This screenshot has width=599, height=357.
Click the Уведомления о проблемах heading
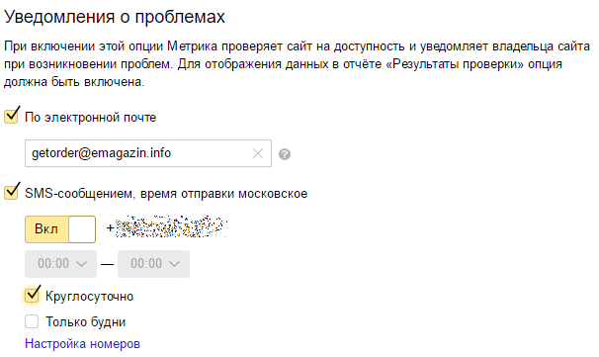115,17
